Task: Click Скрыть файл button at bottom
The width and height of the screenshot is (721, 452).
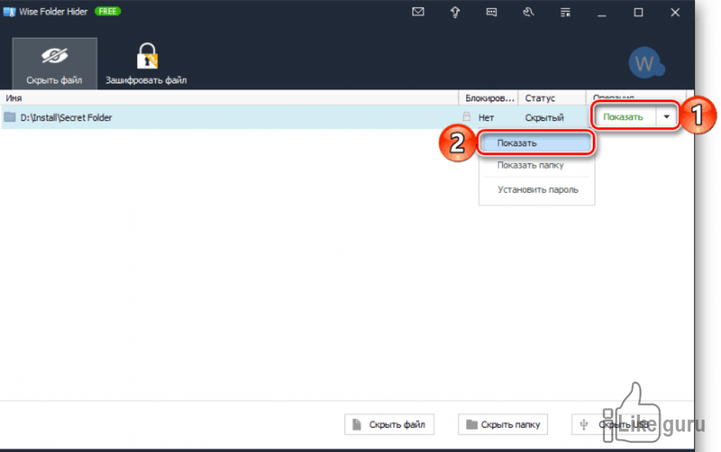Action: click(389, 424)
